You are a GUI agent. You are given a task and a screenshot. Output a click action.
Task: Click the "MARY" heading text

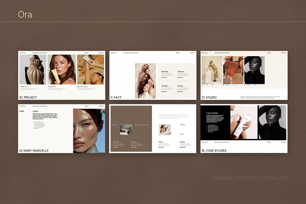pyautogui.click(x=22, y=111)
